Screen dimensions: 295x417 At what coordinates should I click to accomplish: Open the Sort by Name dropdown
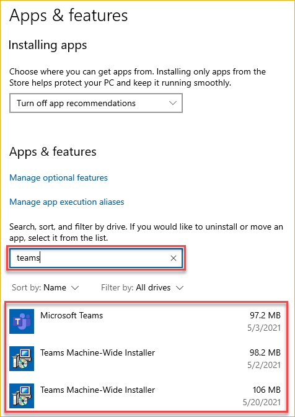[x=45, y=287]
